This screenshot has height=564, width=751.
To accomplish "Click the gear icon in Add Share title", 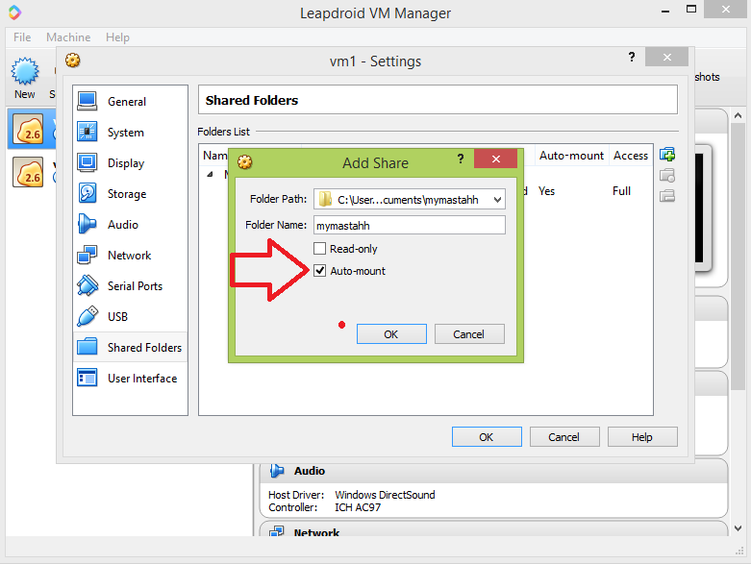I will tap(245, 162).
